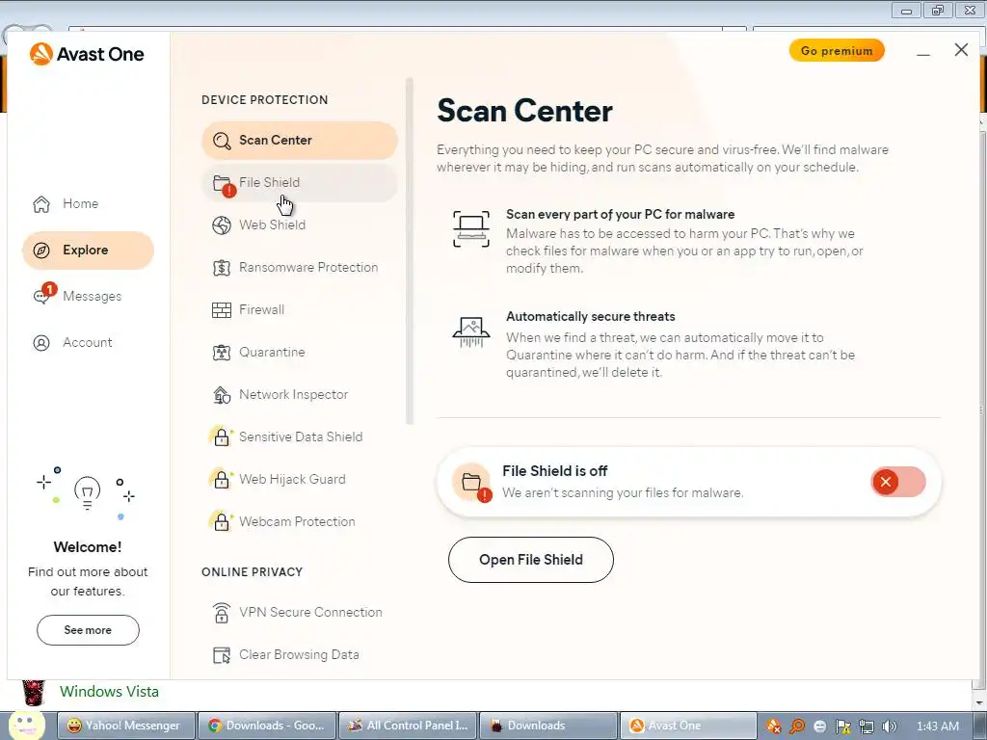Image resolution: width=987 pixels, height=740 pixels.
Task: Click the Firewall brick wall icon
Action: pos(222,310)
